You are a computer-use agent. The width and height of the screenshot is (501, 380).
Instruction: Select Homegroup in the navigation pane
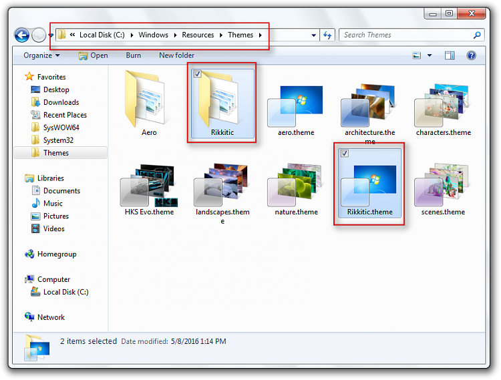click(x=51, y=254)
